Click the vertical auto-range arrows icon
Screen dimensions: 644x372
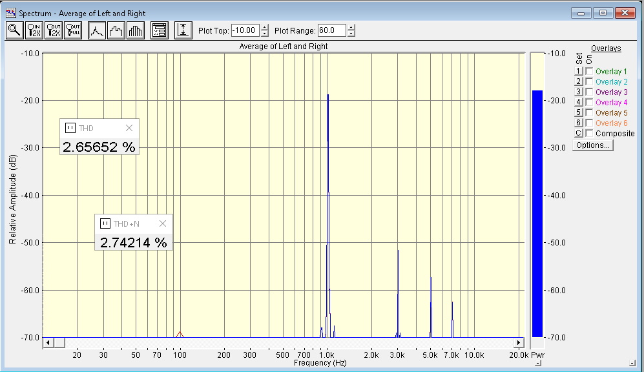pyautogui.click(x=183, y=30)
